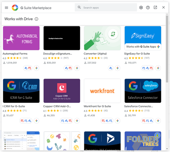
Task: Click the search magnifier icon
Action: pyautogui.click(x=79, y=7)
